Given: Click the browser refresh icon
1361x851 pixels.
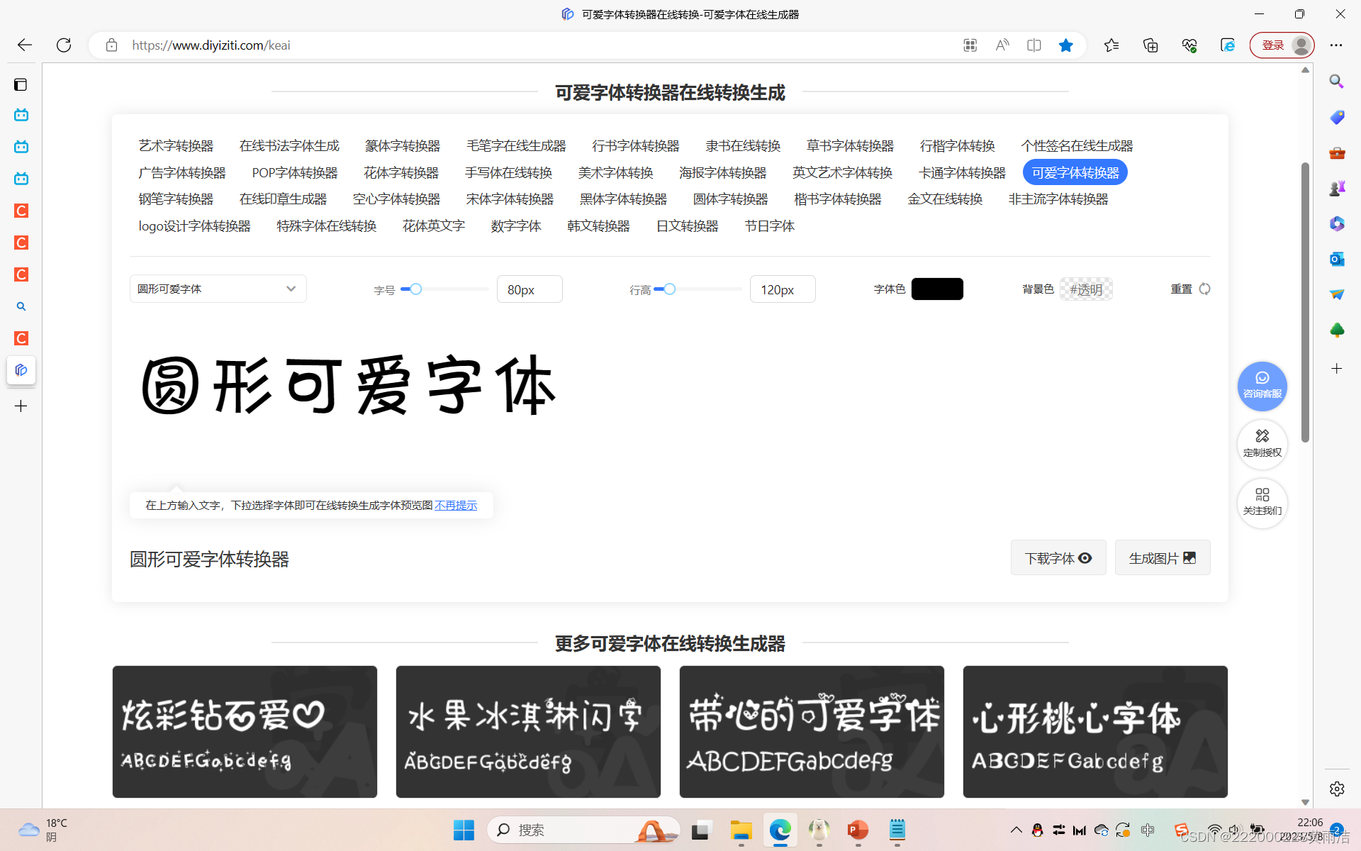Looking at the screenshot, I should (64, 45).
